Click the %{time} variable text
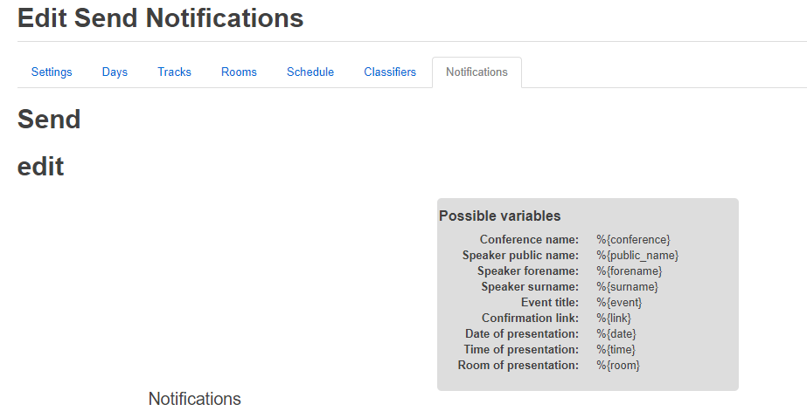This screenshot has height=418, width=807. tap(616, 349)
